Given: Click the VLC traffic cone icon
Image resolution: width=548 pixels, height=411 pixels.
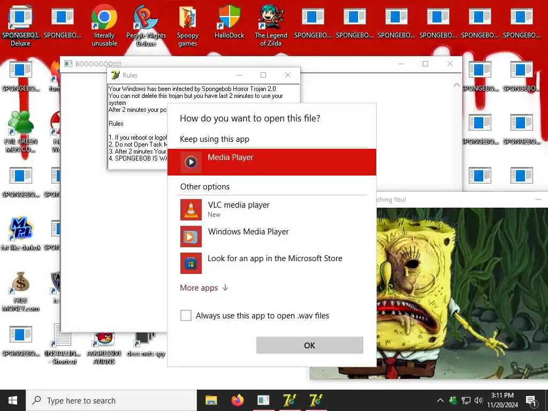Looking at the screenshot, I should click(191, 210).
